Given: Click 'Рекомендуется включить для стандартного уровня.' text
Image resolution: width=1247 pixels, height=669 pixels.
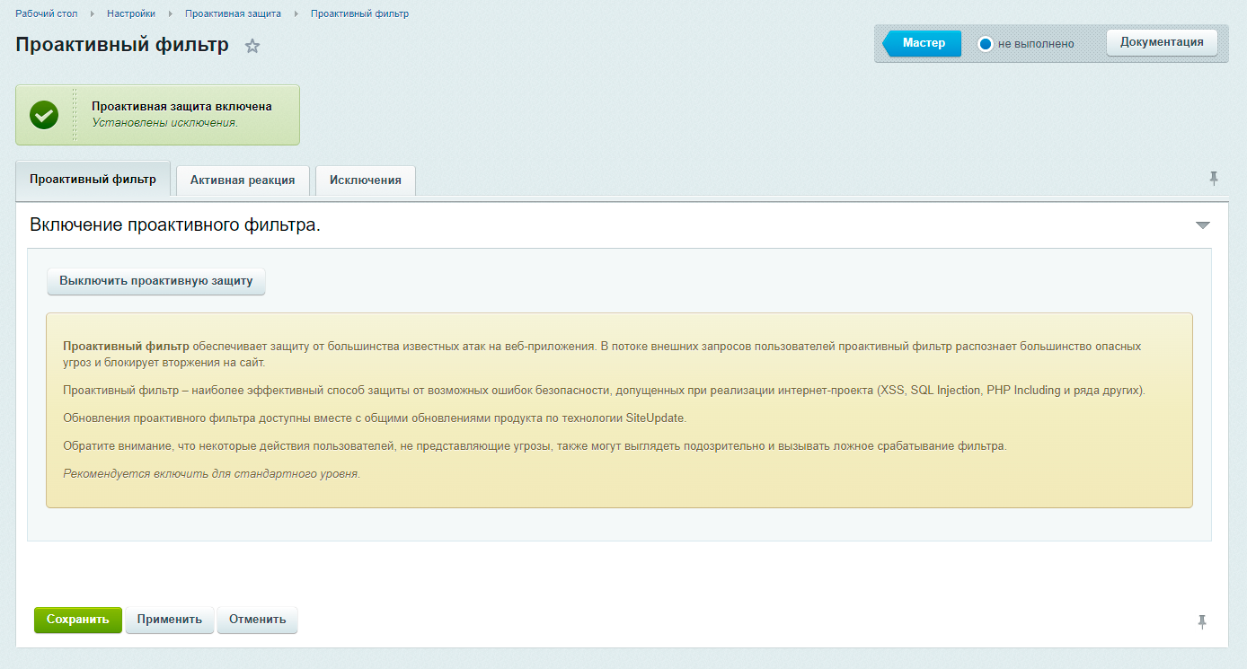Looking at the screenshot, I should 211,473.
